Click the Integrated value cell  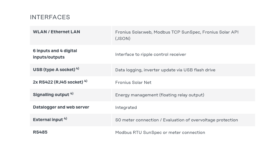click(x=126, y=107)
